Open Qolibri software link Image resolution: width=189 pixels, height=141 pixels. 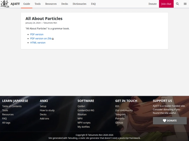[81, 106]
